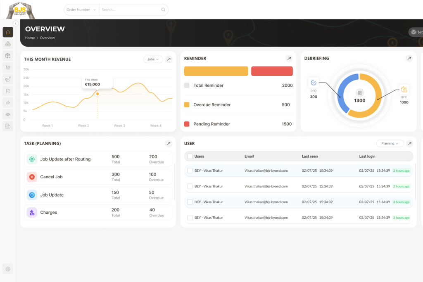
Task: Open the June month dropdown
Action: [153, 59]
